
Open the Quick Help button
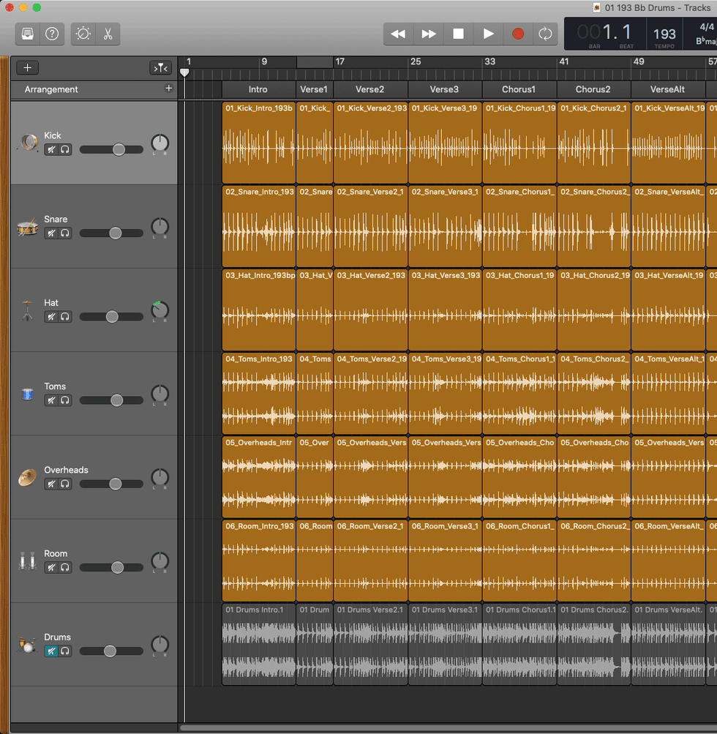click(x=52, y=34)
